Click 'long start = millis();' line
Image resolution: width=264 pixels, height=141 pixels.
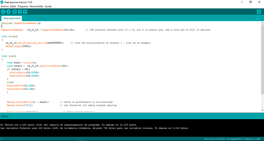point(22,63)
